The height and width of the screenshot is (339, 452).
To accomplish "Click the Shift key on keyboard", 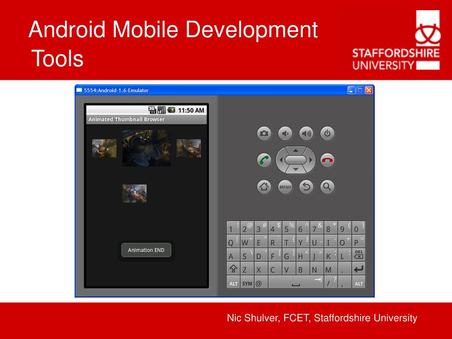I will coord(233,269).
